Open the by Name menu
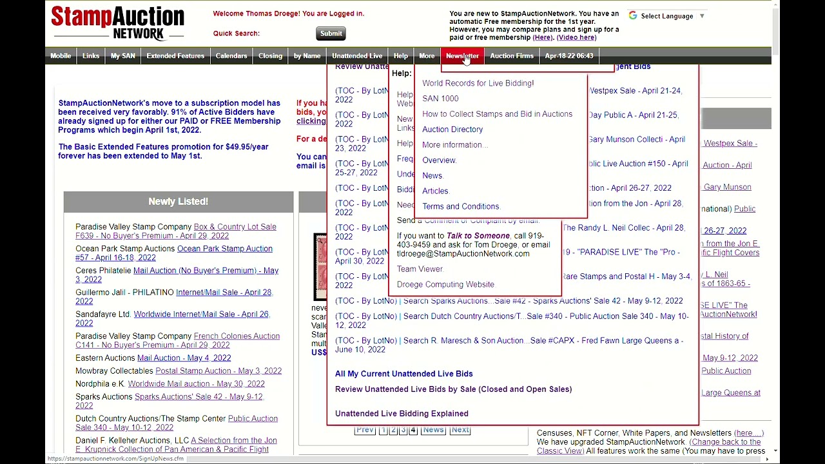This screenshot has width=825, height=464. click(307, 56)
